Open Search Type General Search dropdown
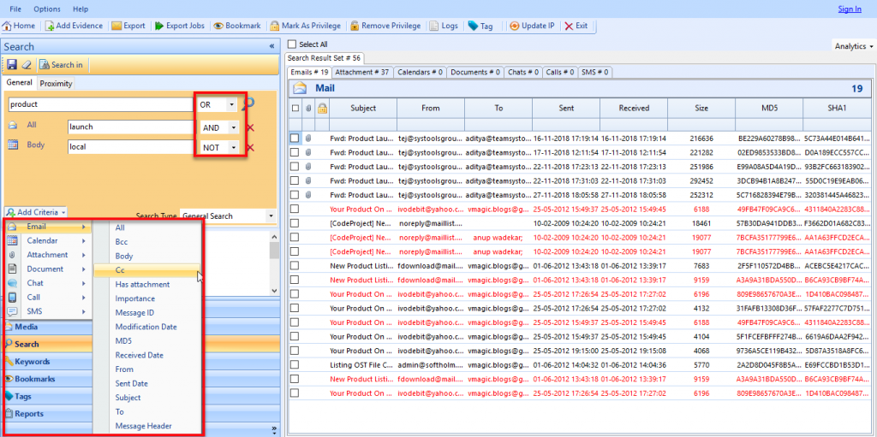This screenshot has width=877, height=437. pyautogui.click(x=271, y=216)
